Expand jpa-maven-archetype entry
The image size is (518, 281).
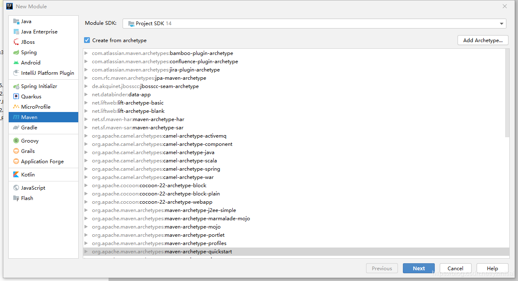point(86,78)
